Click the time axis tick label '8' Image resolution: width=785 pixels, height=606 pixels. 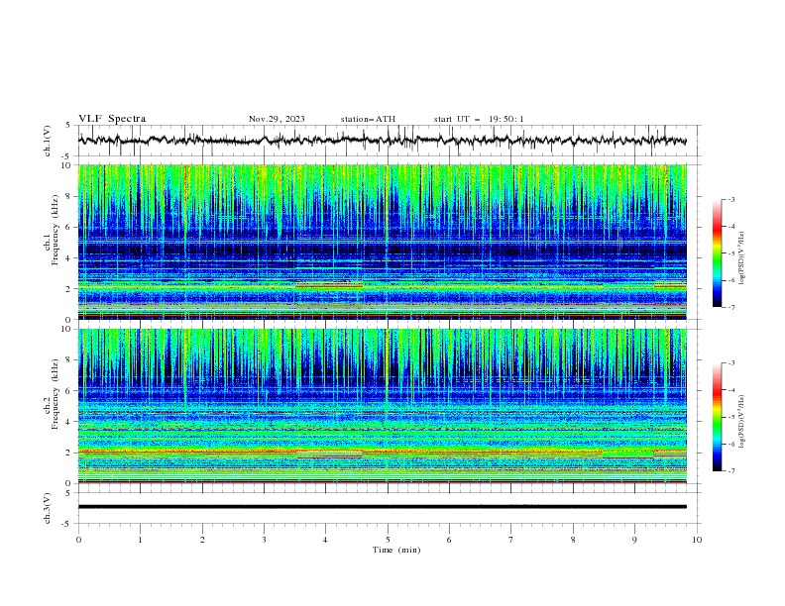[573, 540]
